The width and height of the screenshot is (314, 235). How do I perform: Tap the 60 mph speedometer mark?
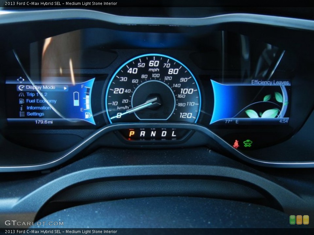pos(154,64)
